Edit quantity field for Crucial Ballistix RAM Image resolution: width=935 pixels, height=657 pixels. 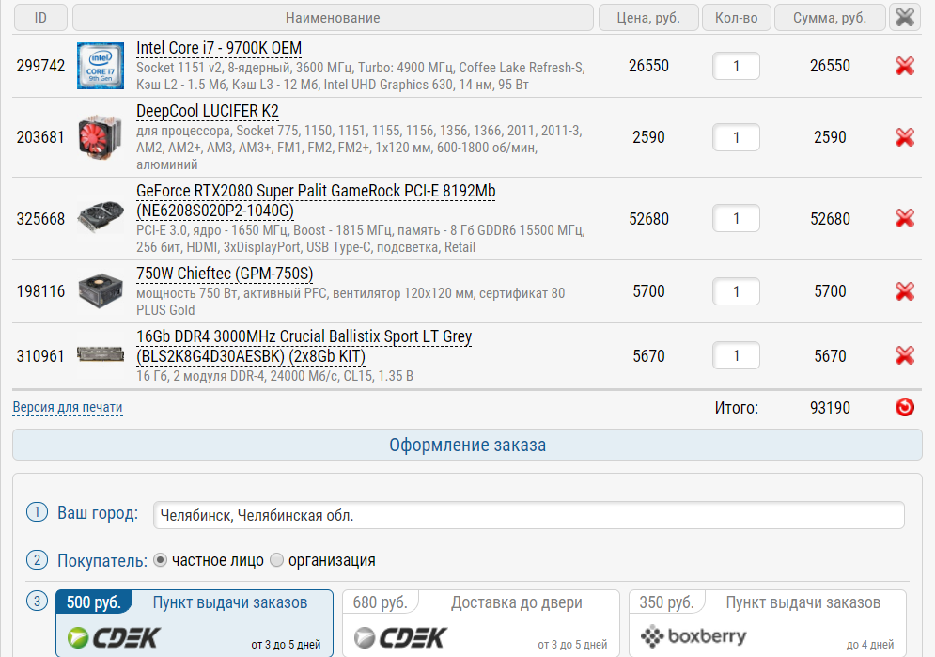click(x=736, y=355)
